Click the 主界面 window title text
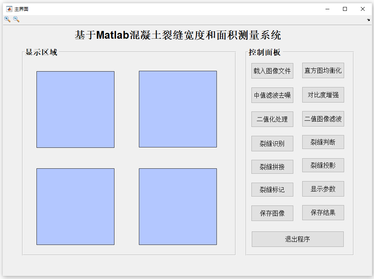374x279 pixels. (21, 9)
